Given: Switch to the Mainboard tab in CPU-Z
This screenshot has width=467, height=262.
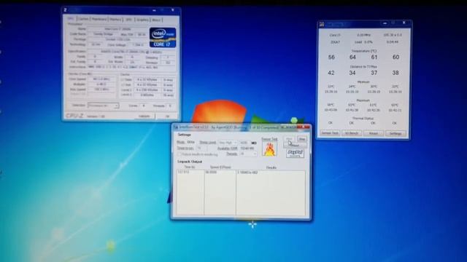Looking at the screenshot, I should tap(99, 20).
